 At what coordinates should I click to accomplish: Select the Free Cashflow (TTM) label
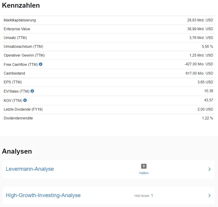(21, 64)
